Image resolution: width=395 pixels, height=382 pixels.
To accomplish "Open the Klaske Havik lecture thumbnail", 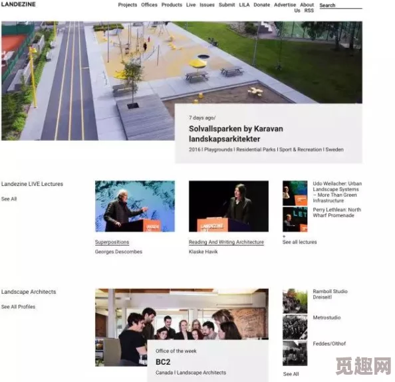I will pyautogui.click(x=229, y=206).
